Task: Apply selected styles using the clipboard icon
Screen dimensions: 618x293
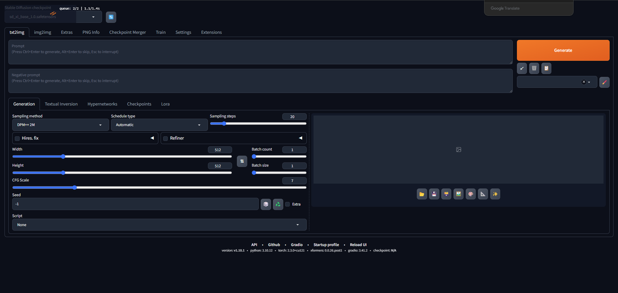Action: coord(546,68)
